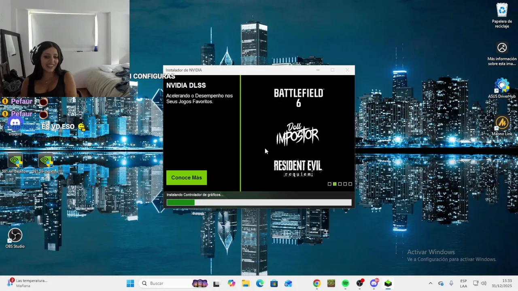Screen dimensions: 518x291
Task: Open the 591.44-desktop NVIDIA installer file
Action: [x=15, y=163]
